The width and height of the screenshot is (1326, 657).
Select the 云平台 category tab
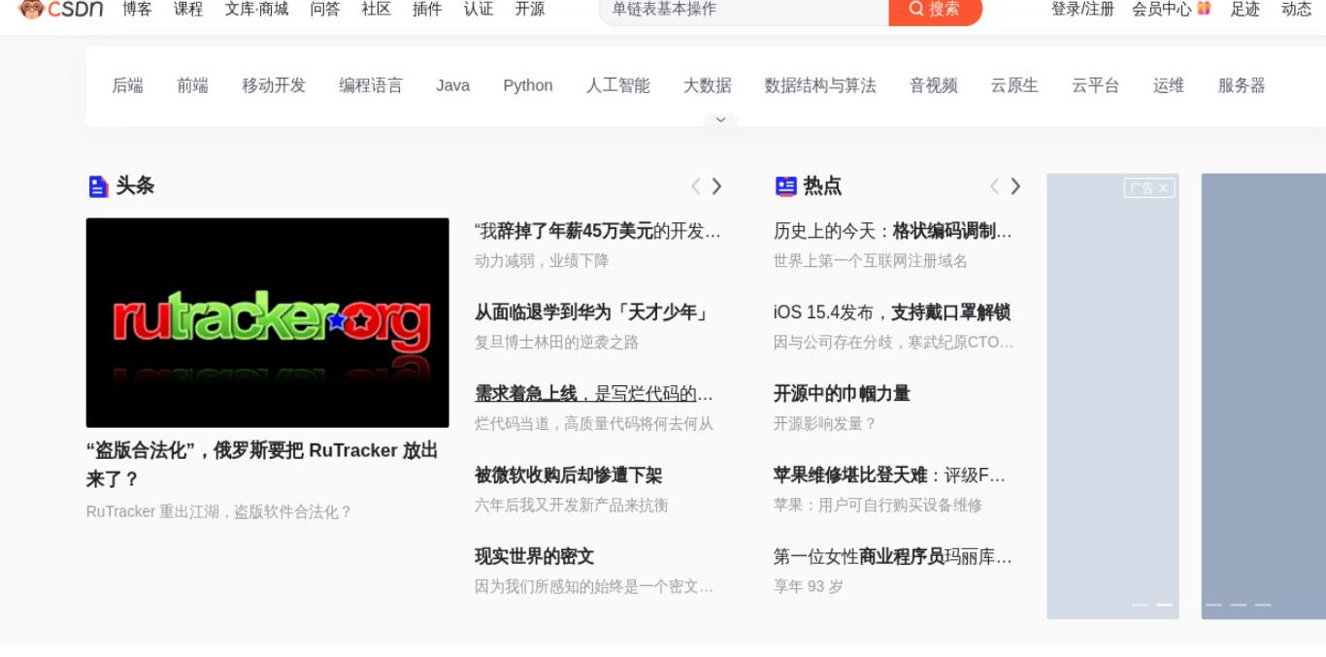click(x=1095, y=85)
